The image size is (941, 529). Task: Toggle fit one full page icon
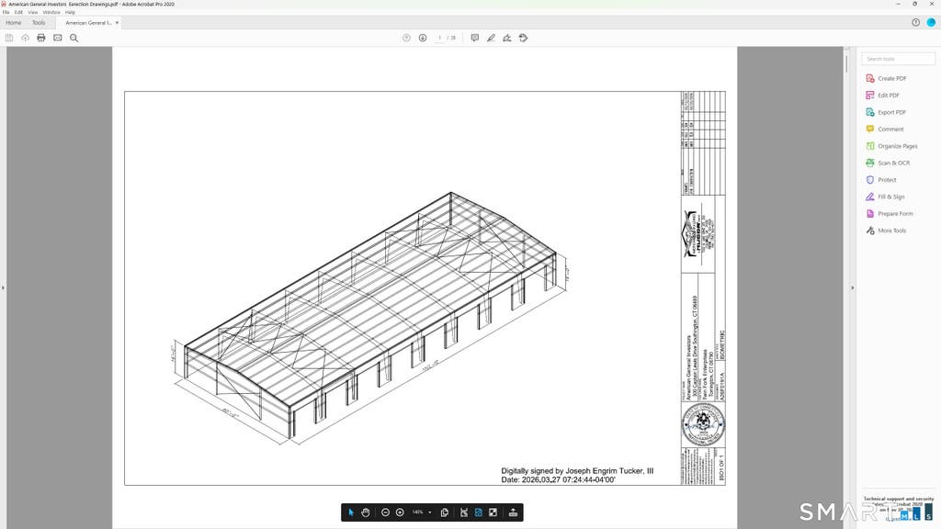click(478, 512)
